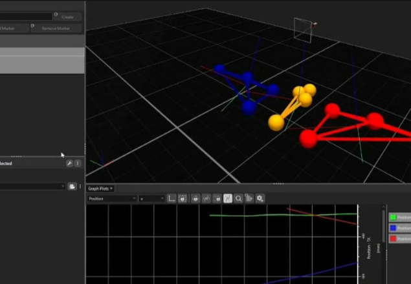Image resolution: width=411 pixels, height=284 pixels.
Task: Open the x axis selector dropdown
Action: click(x=151, y=199)
